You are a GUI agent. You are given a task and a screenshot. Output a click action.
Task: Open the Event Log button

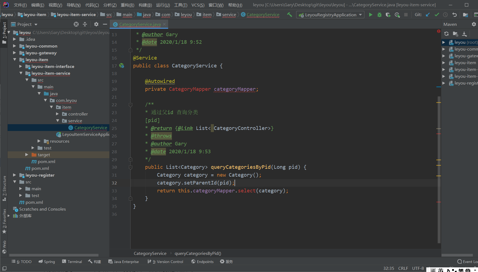pyautogui.click(x=467, y=261)
